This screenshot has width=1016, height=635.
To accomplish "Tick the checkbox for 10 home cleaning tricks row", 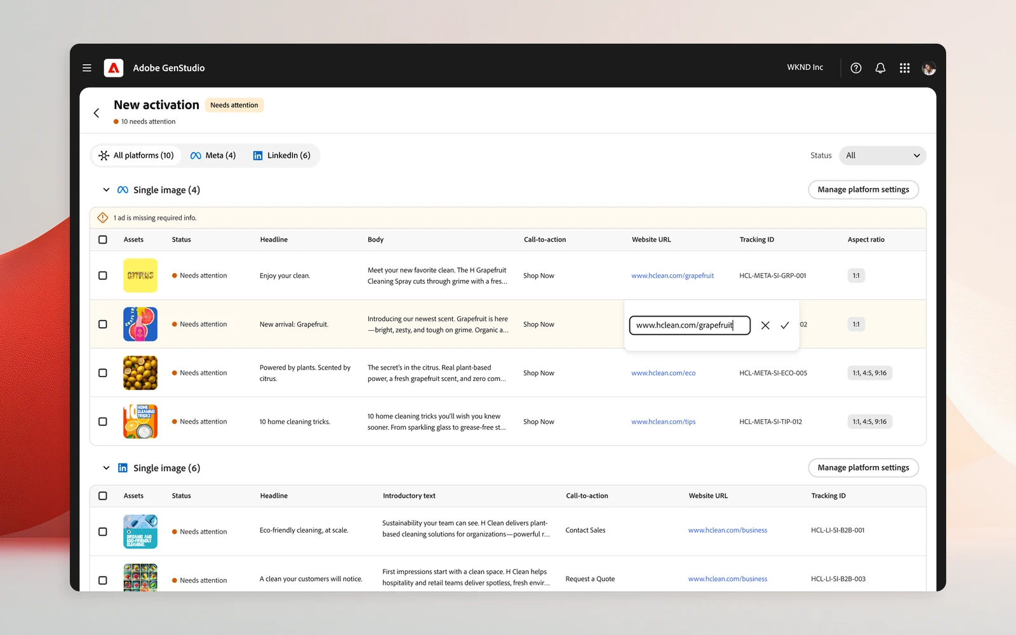I will pos(103,422).
